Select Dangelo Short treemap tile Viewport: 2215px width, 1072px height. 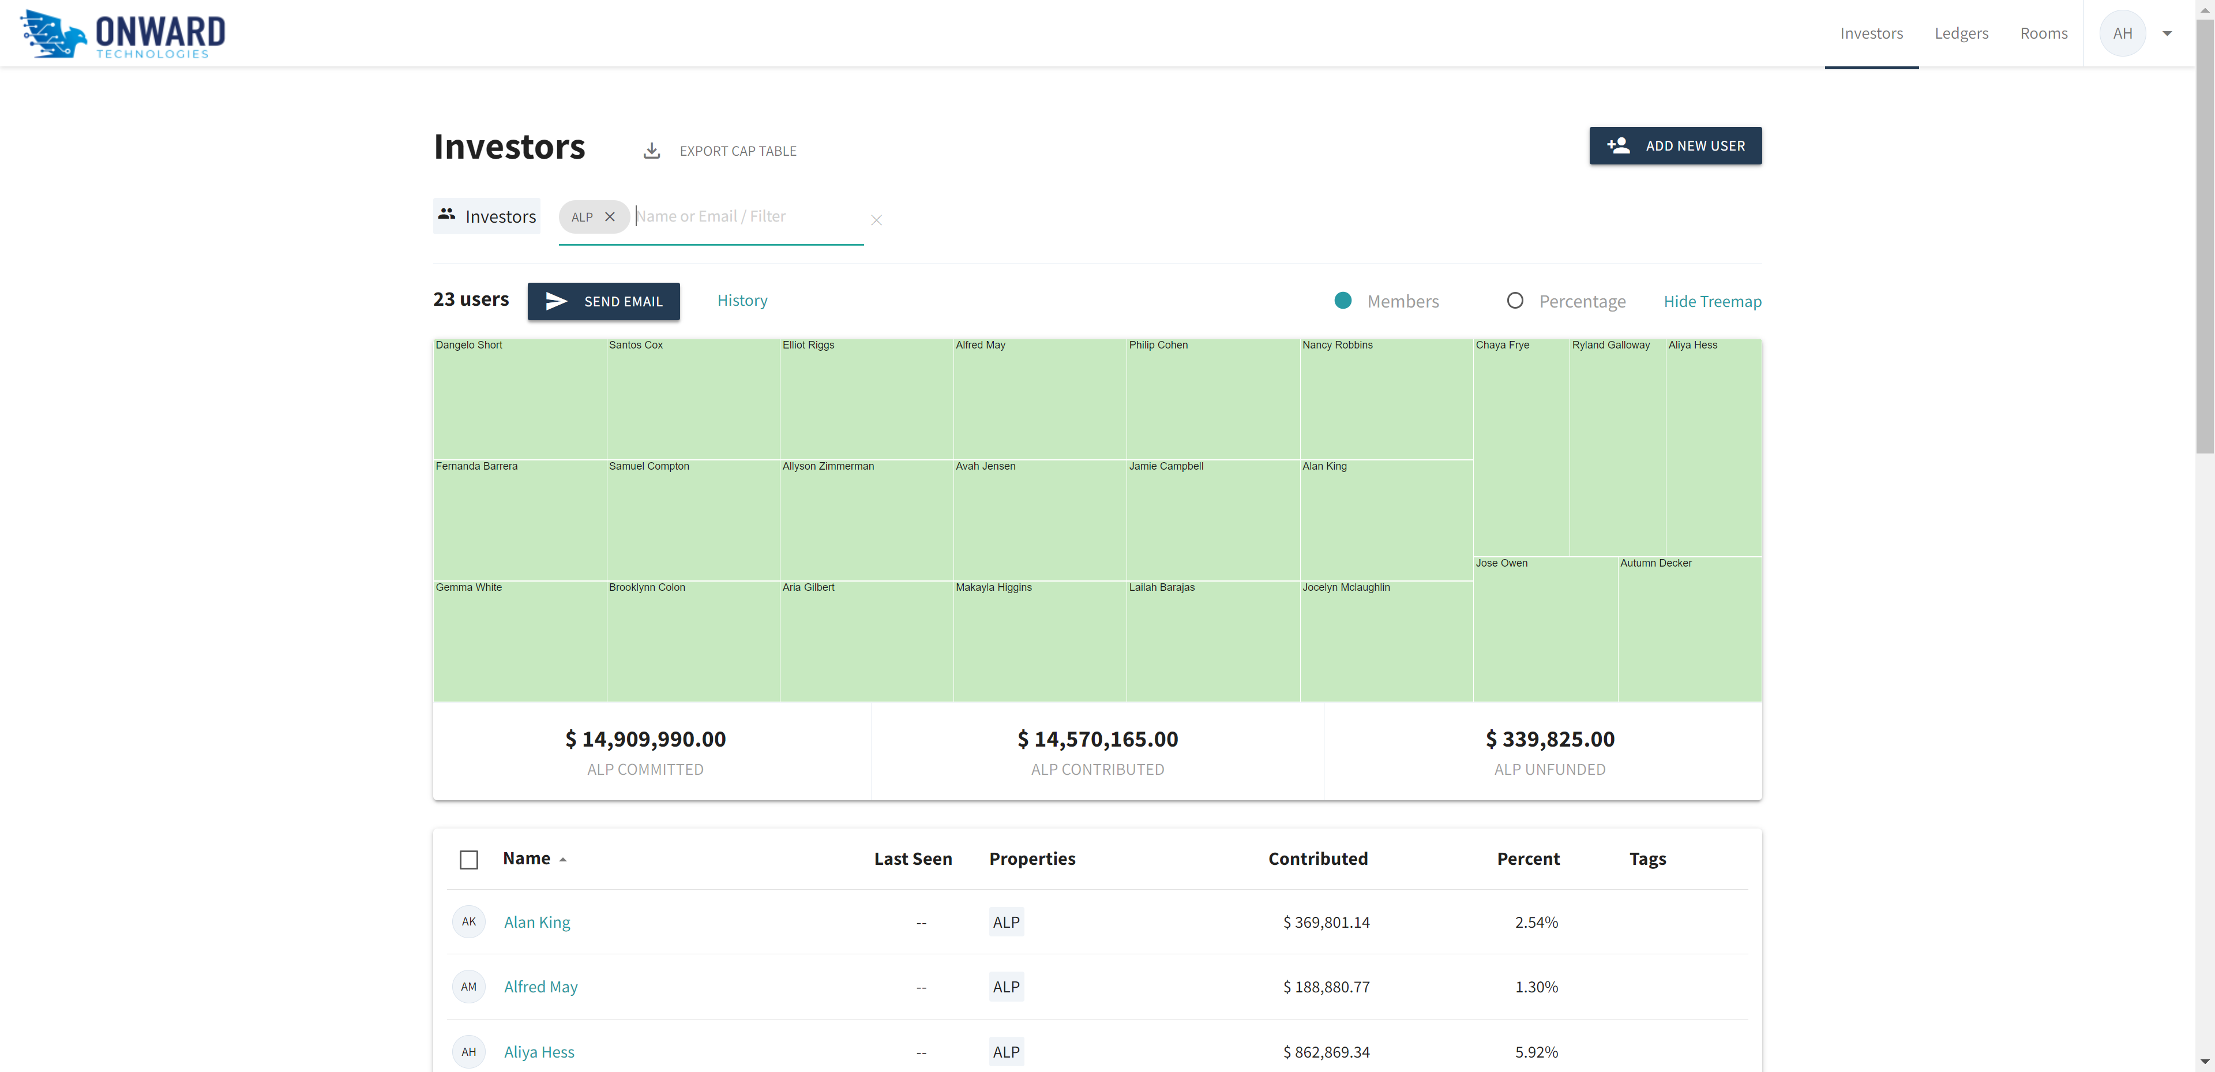click(519, 398)
